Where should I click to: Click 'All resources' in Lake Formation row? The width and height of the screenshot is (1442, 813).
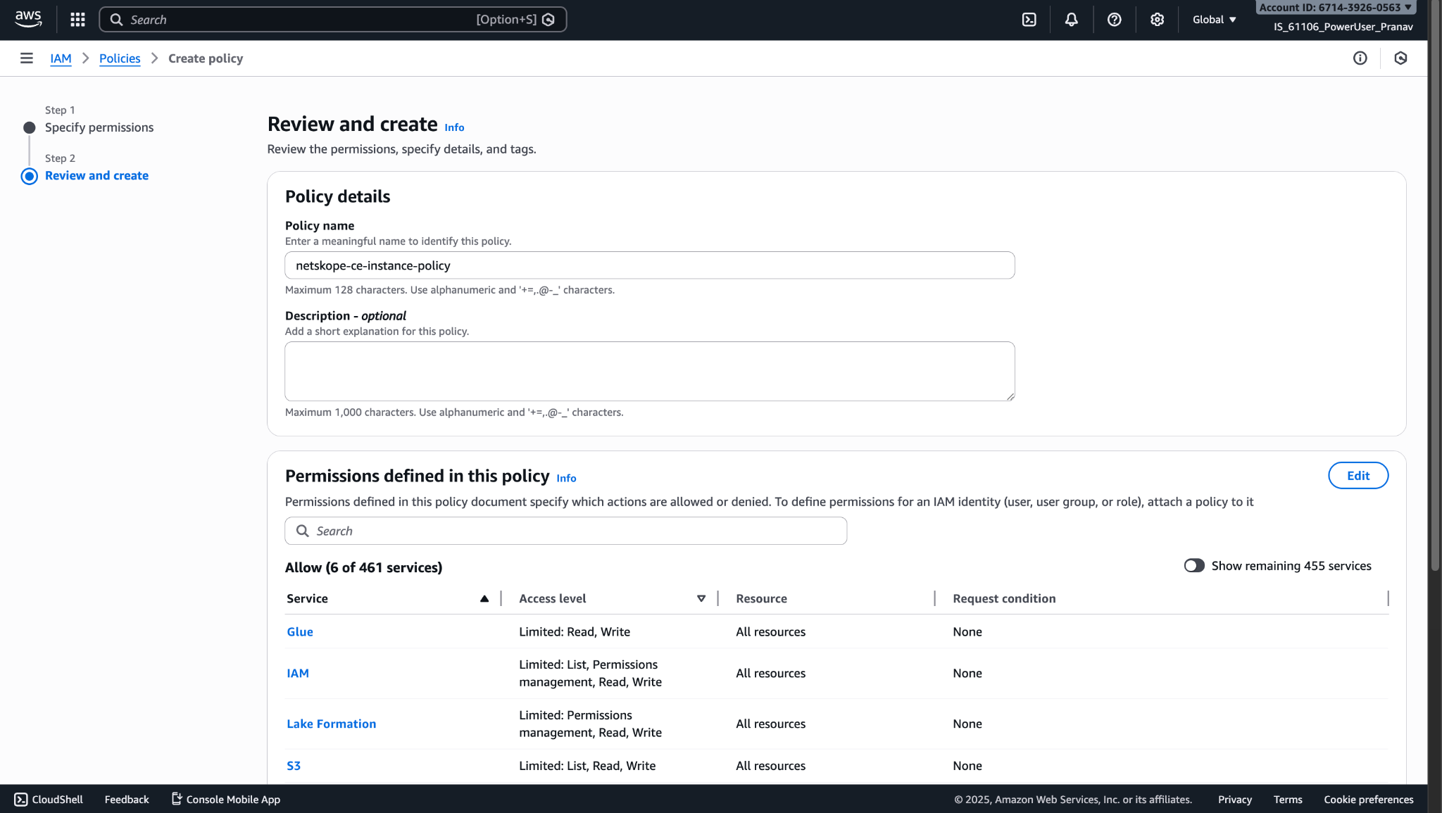770,724
